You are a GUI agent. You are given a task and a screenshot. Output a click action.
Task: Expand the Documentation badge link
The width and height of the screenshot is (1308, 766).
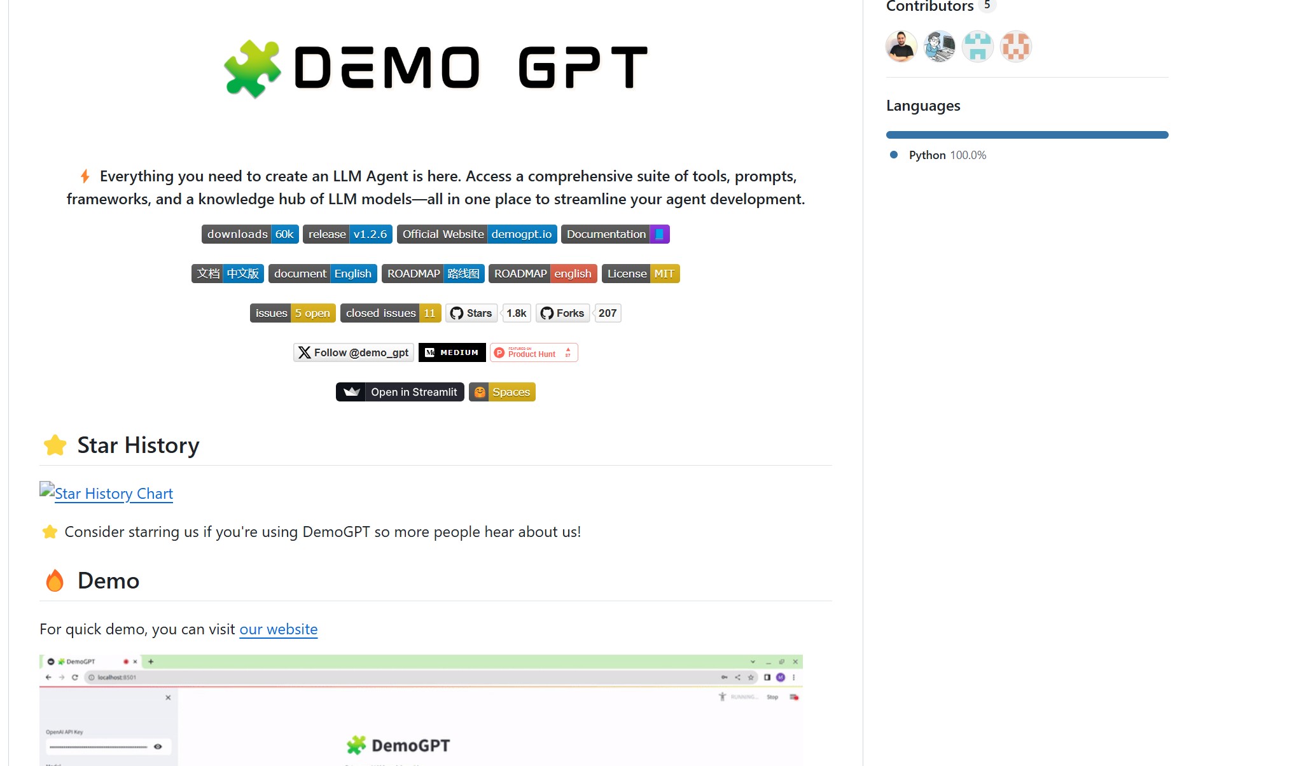pos(615,233)
